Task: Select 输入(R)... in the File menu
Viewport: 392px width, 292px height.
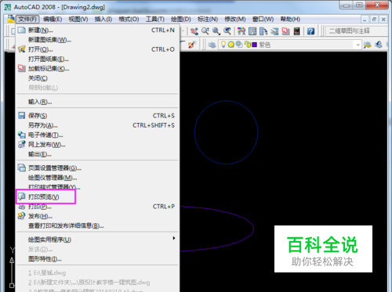Action: point(97,102)
